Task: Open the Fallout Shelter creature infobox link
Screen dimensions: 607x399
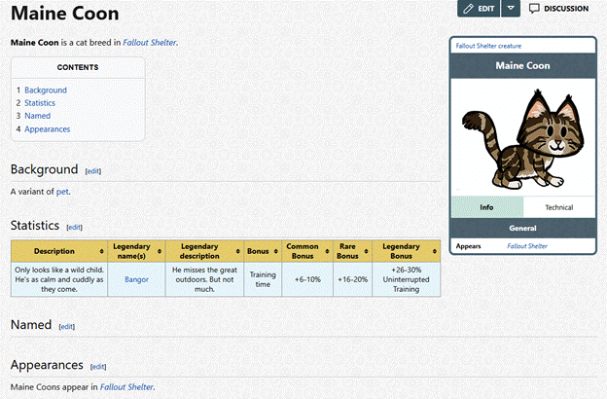Action: 488,46
